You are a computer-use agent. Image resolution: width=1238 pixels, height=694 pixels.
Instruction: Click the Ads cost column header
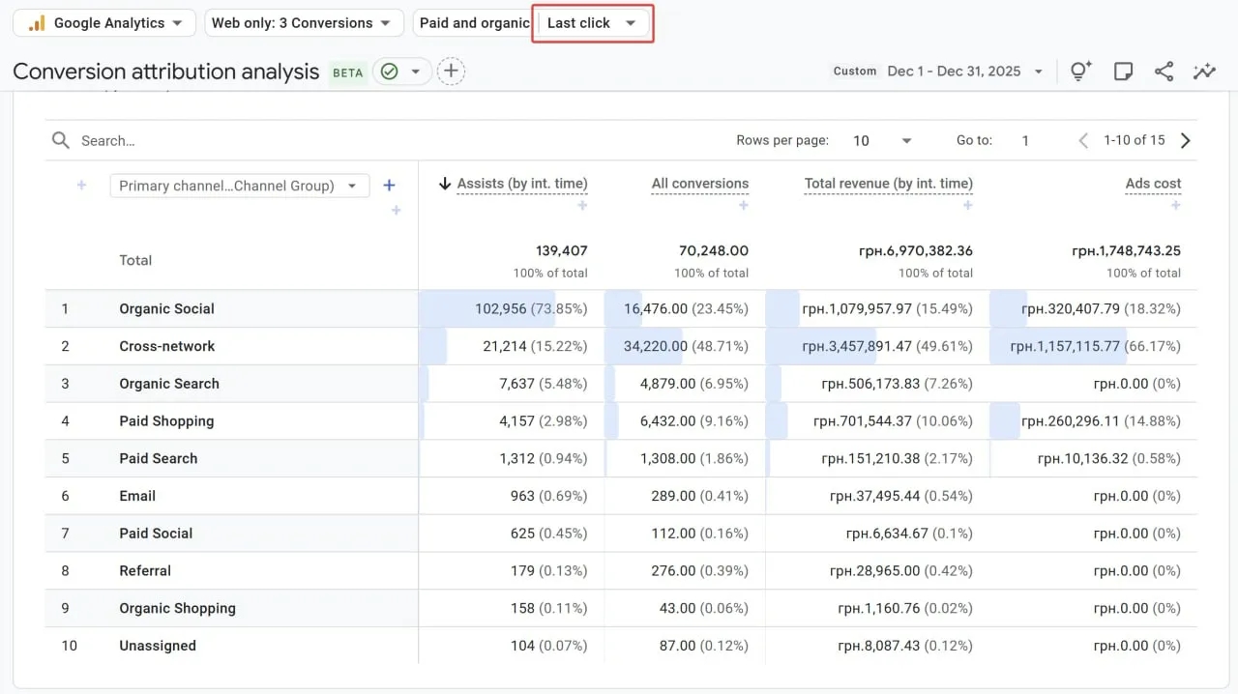[1153, 184]
